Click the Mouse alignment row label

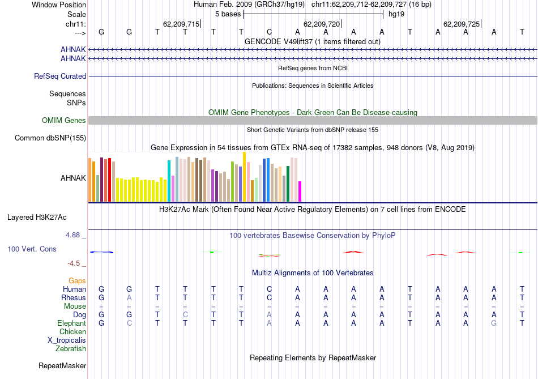pyautogui.click(x=75, y=306)
